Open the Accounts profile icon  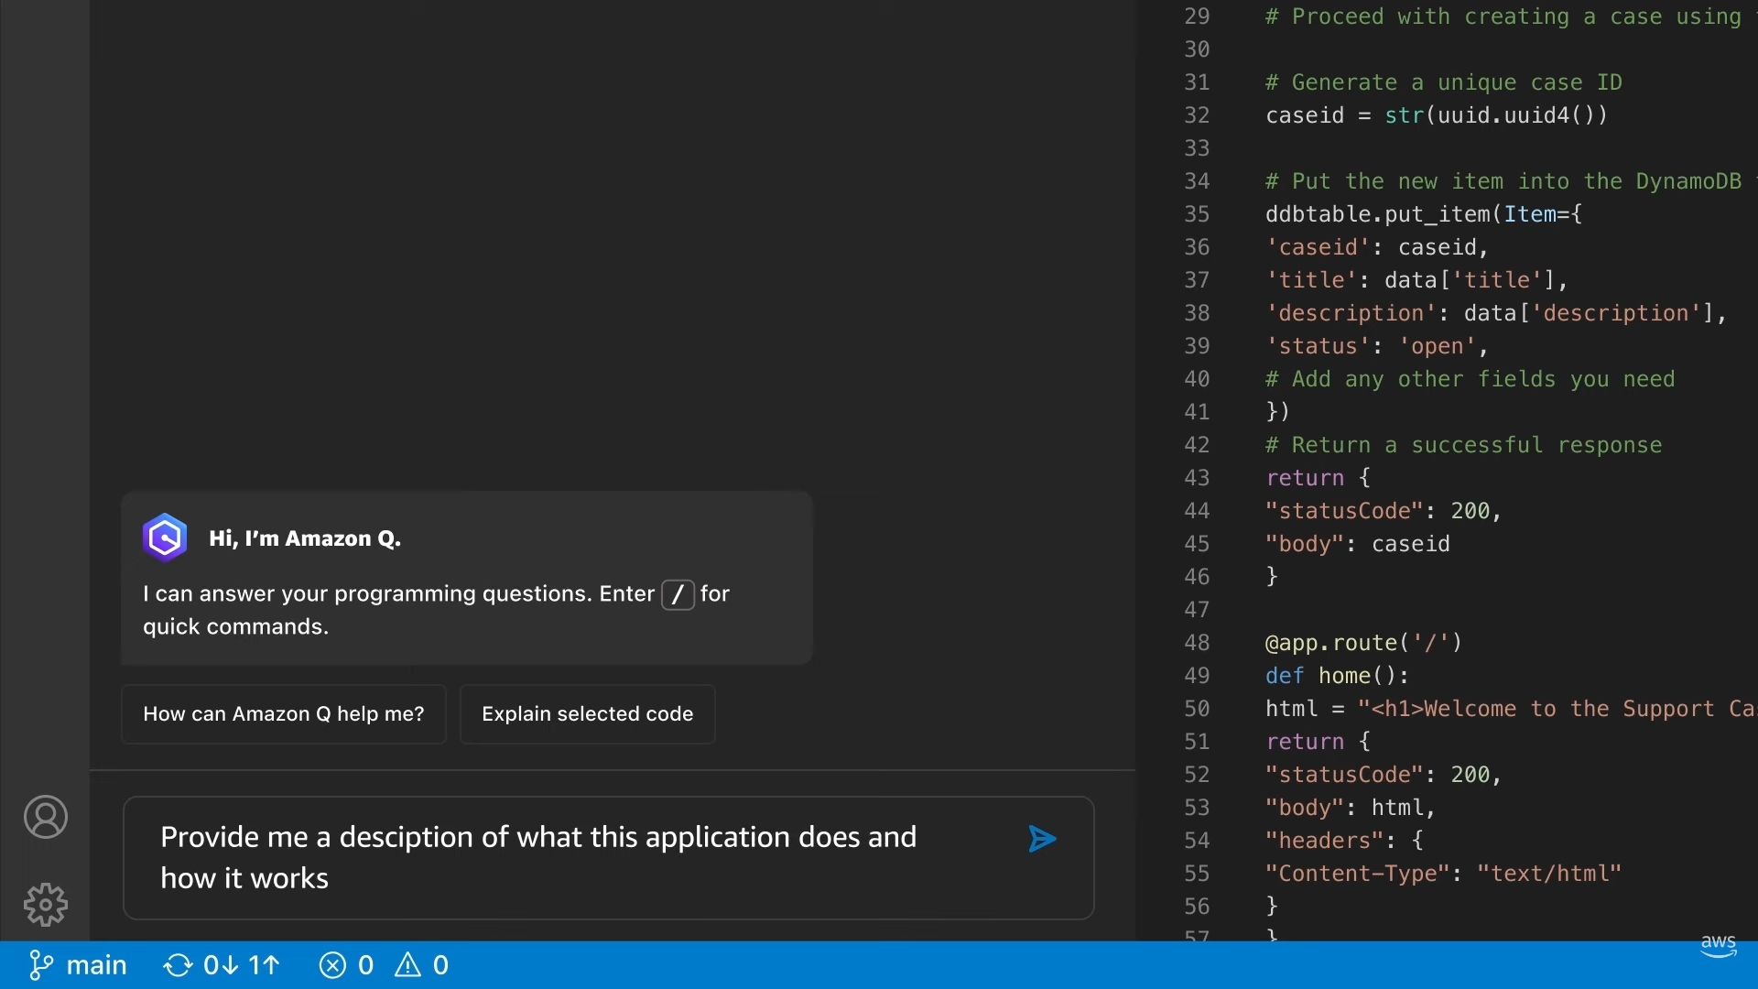click(x=46, y=817)
